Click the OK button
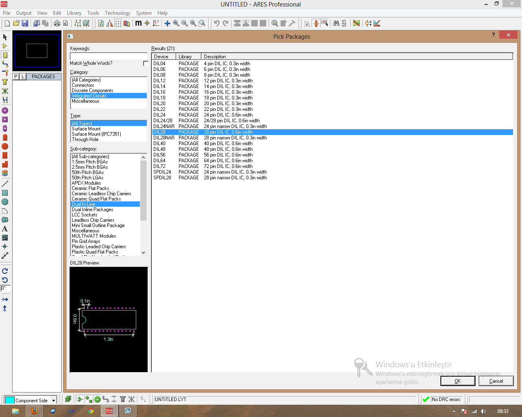522x417 pixels. pyautogui.click(x=458, y=381)
